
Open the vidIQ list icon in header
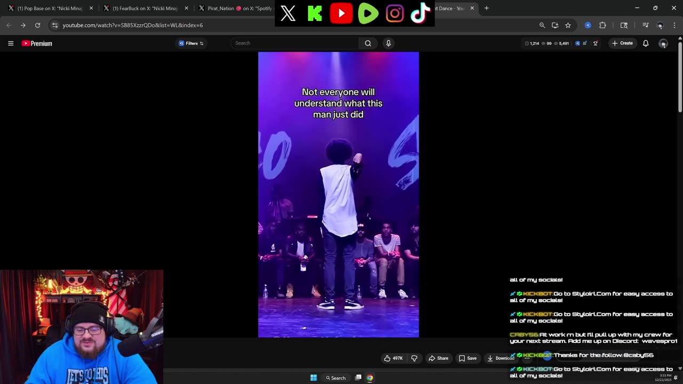tap(585, 43)
